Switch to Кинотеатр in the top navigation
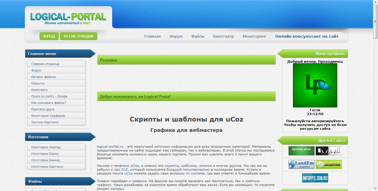This screenshot has width=378, height=191. [224, 36]
